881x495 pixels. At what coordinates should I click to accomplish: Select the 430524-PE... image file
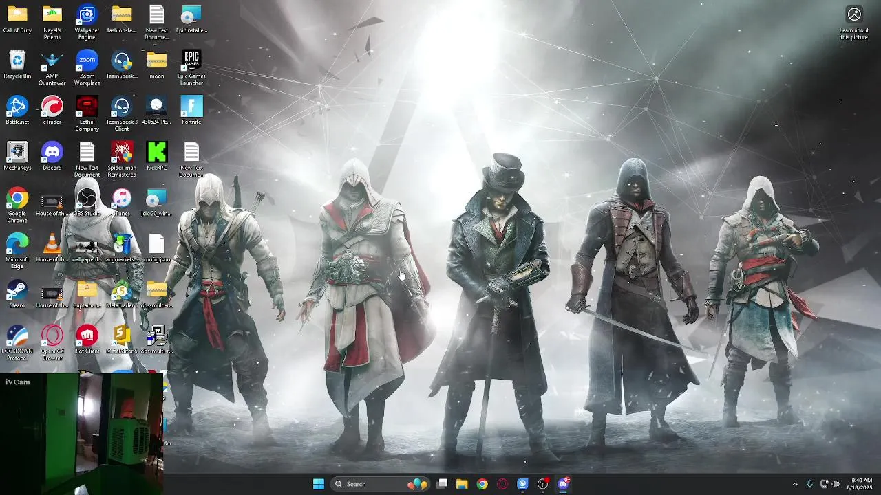click(157, 111)
